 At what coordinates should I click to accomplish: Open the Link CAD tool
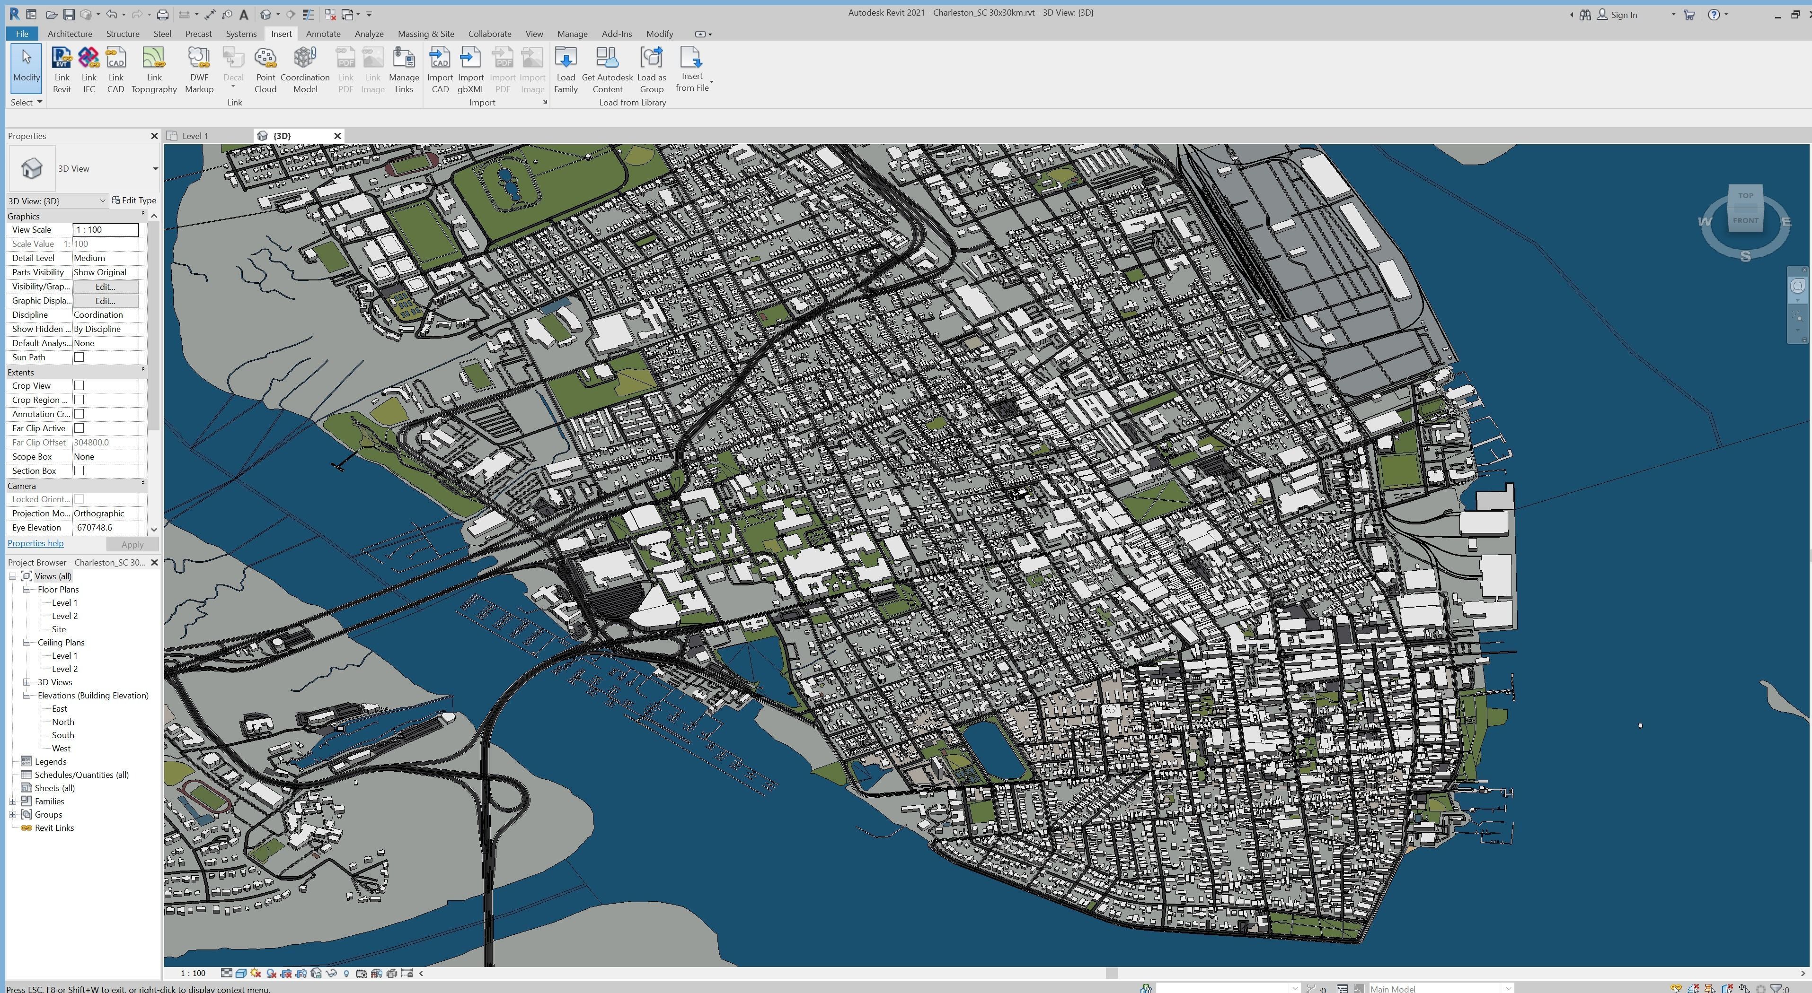[115, 70]
